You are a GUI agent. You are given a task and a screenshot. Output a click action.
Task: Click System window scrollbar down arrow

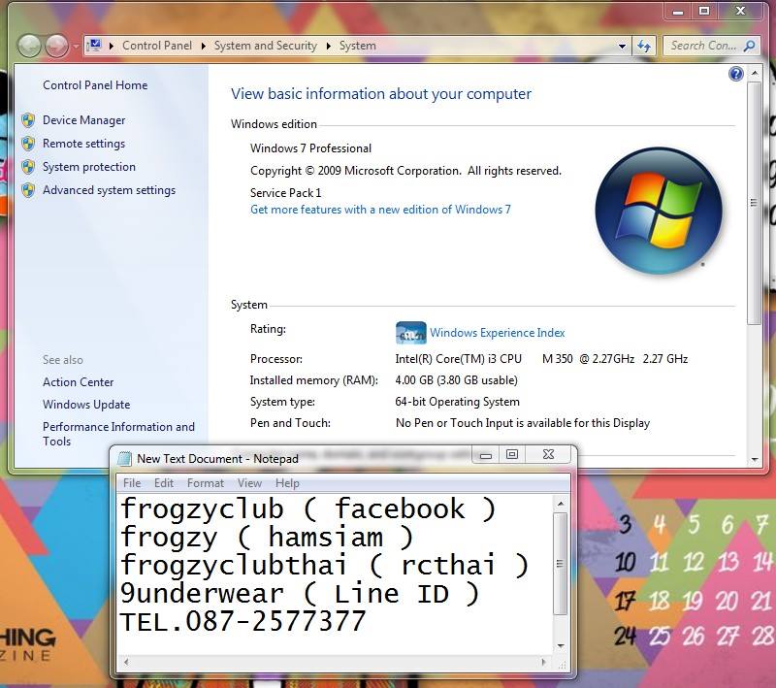click(755, 460)
